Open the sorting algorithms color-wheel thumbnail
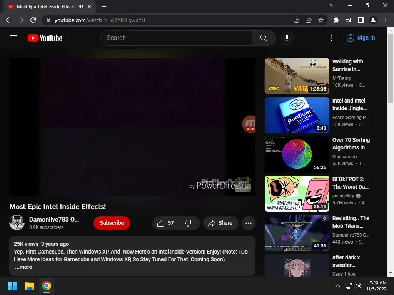Screen dimensions: 394x295 pos(297,154)
